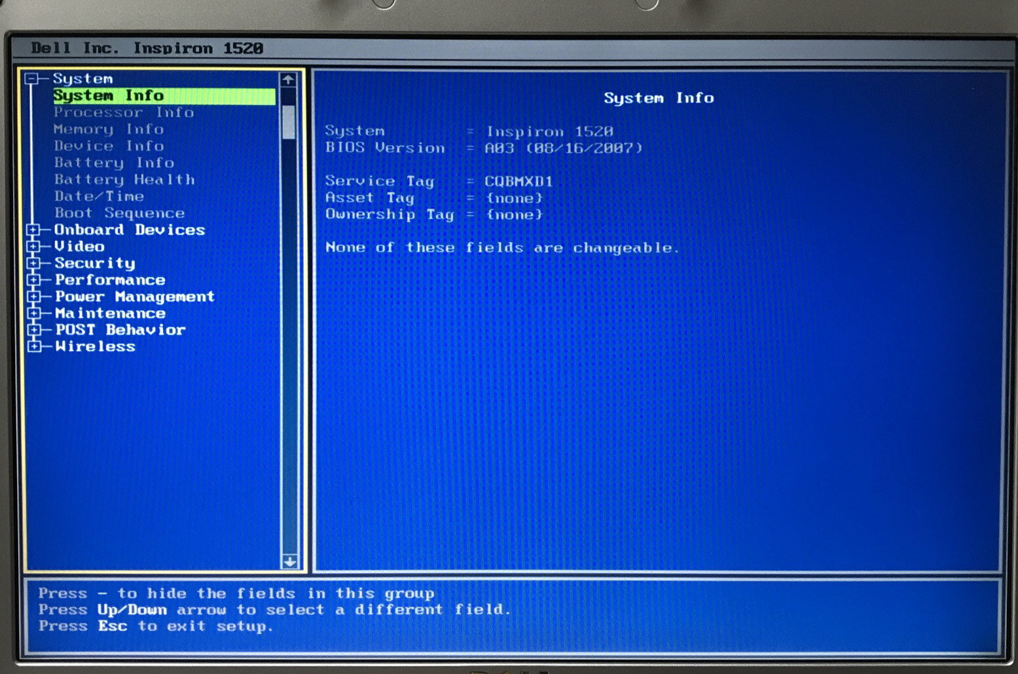Click the System value Inspiron 1520

(549, 132)
